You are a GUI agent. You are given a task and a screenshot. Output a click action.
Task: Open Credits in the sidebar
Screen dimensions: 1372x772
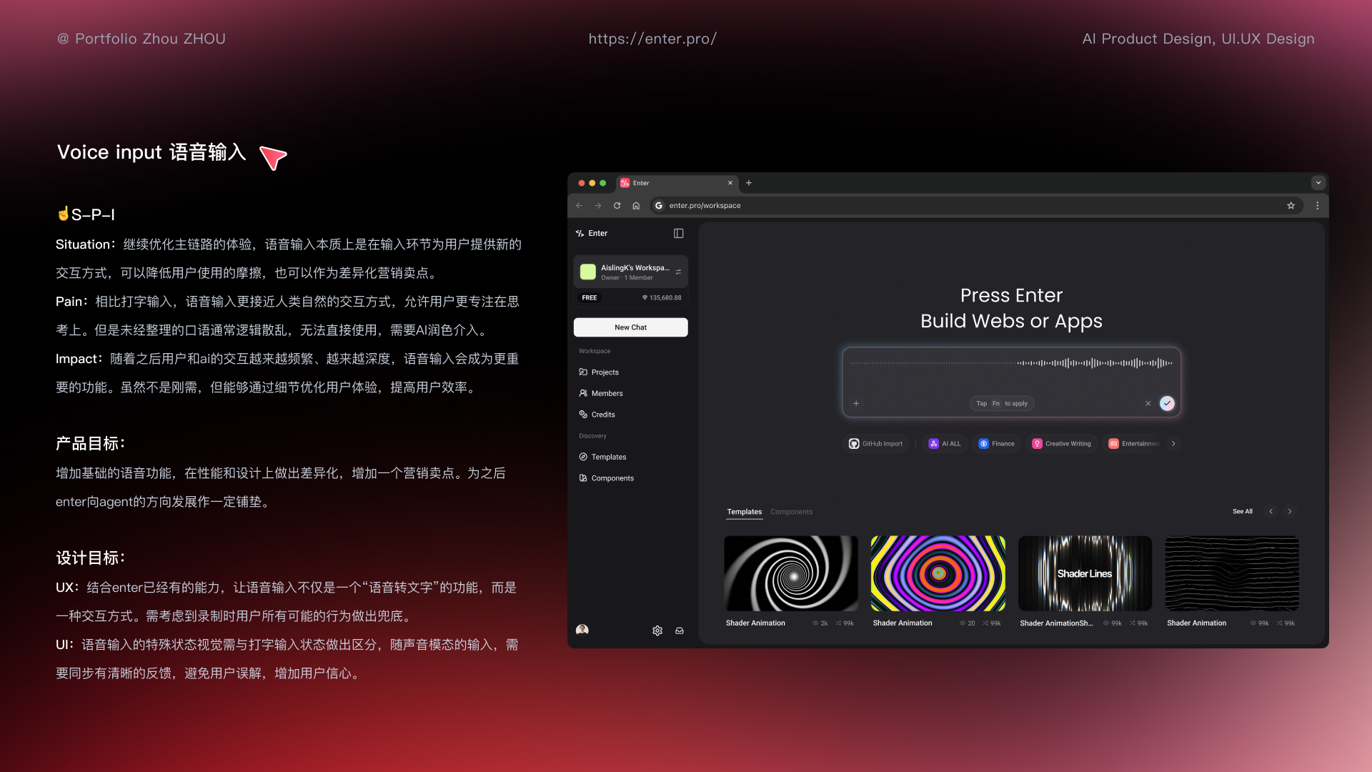[x=597, y=415]
